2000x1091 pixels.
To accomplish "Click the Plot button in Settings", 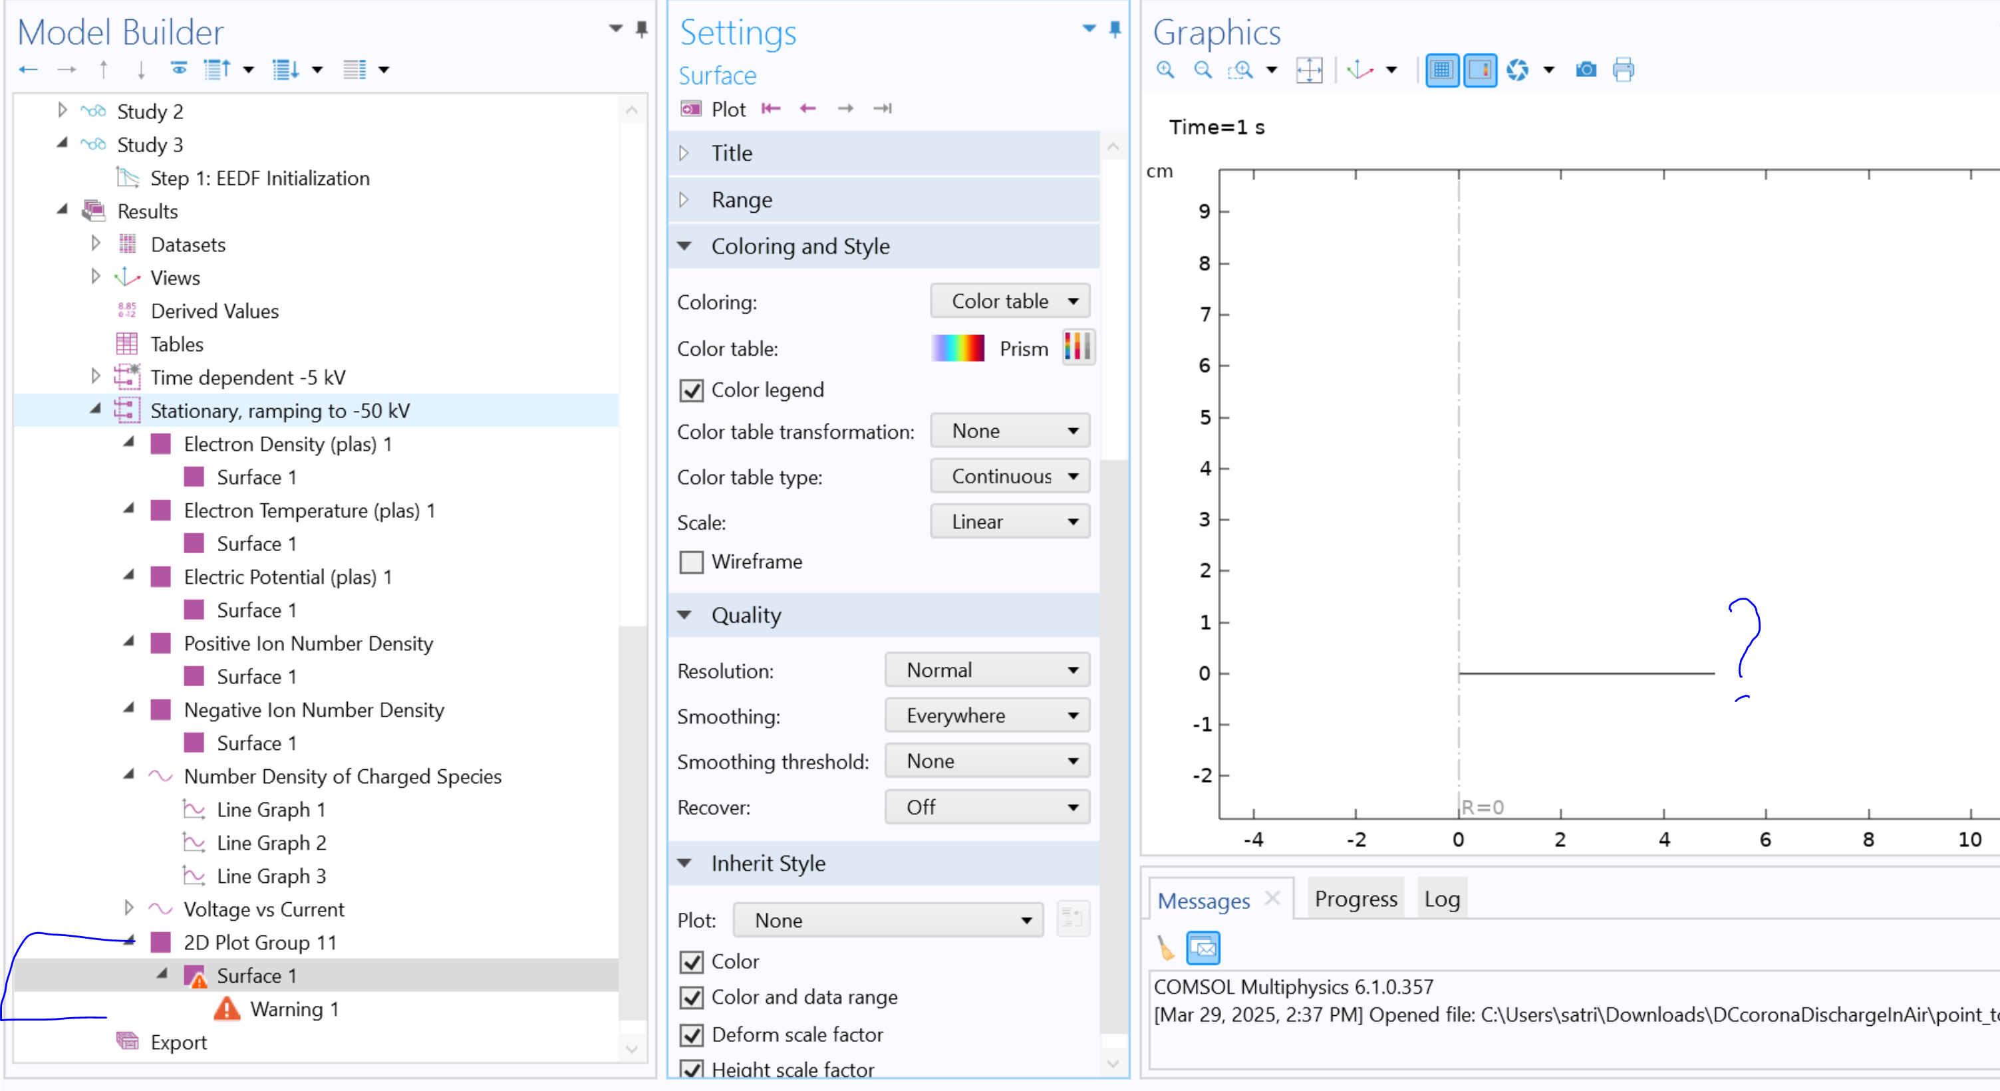I will click(x=713, y=110).
